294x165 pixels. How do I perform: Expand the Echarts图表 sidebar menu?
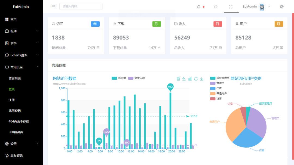click(x=22, y=55)
